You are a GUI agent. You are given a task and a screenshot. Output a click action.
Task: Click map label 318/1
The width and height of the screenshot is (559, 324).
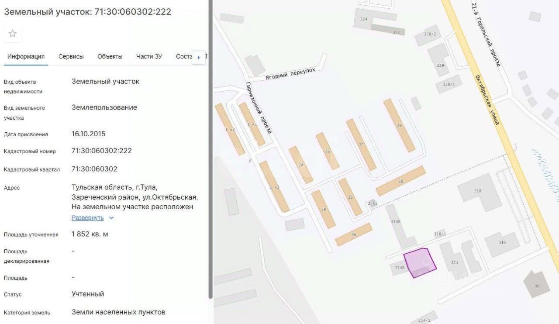point(440,234)
